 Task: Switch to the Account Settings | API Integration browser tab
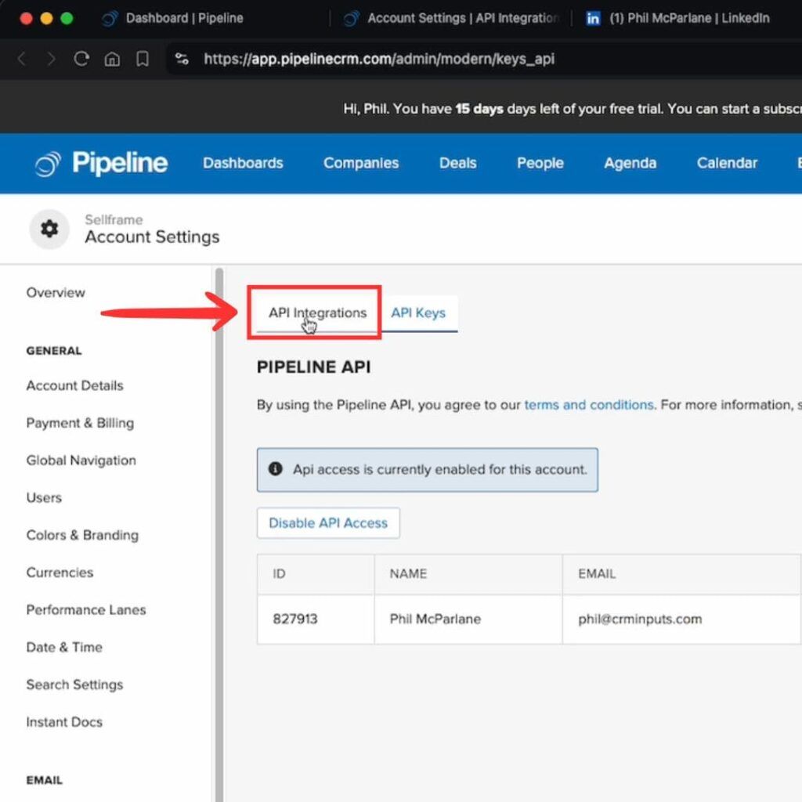[x=450, y=19]
